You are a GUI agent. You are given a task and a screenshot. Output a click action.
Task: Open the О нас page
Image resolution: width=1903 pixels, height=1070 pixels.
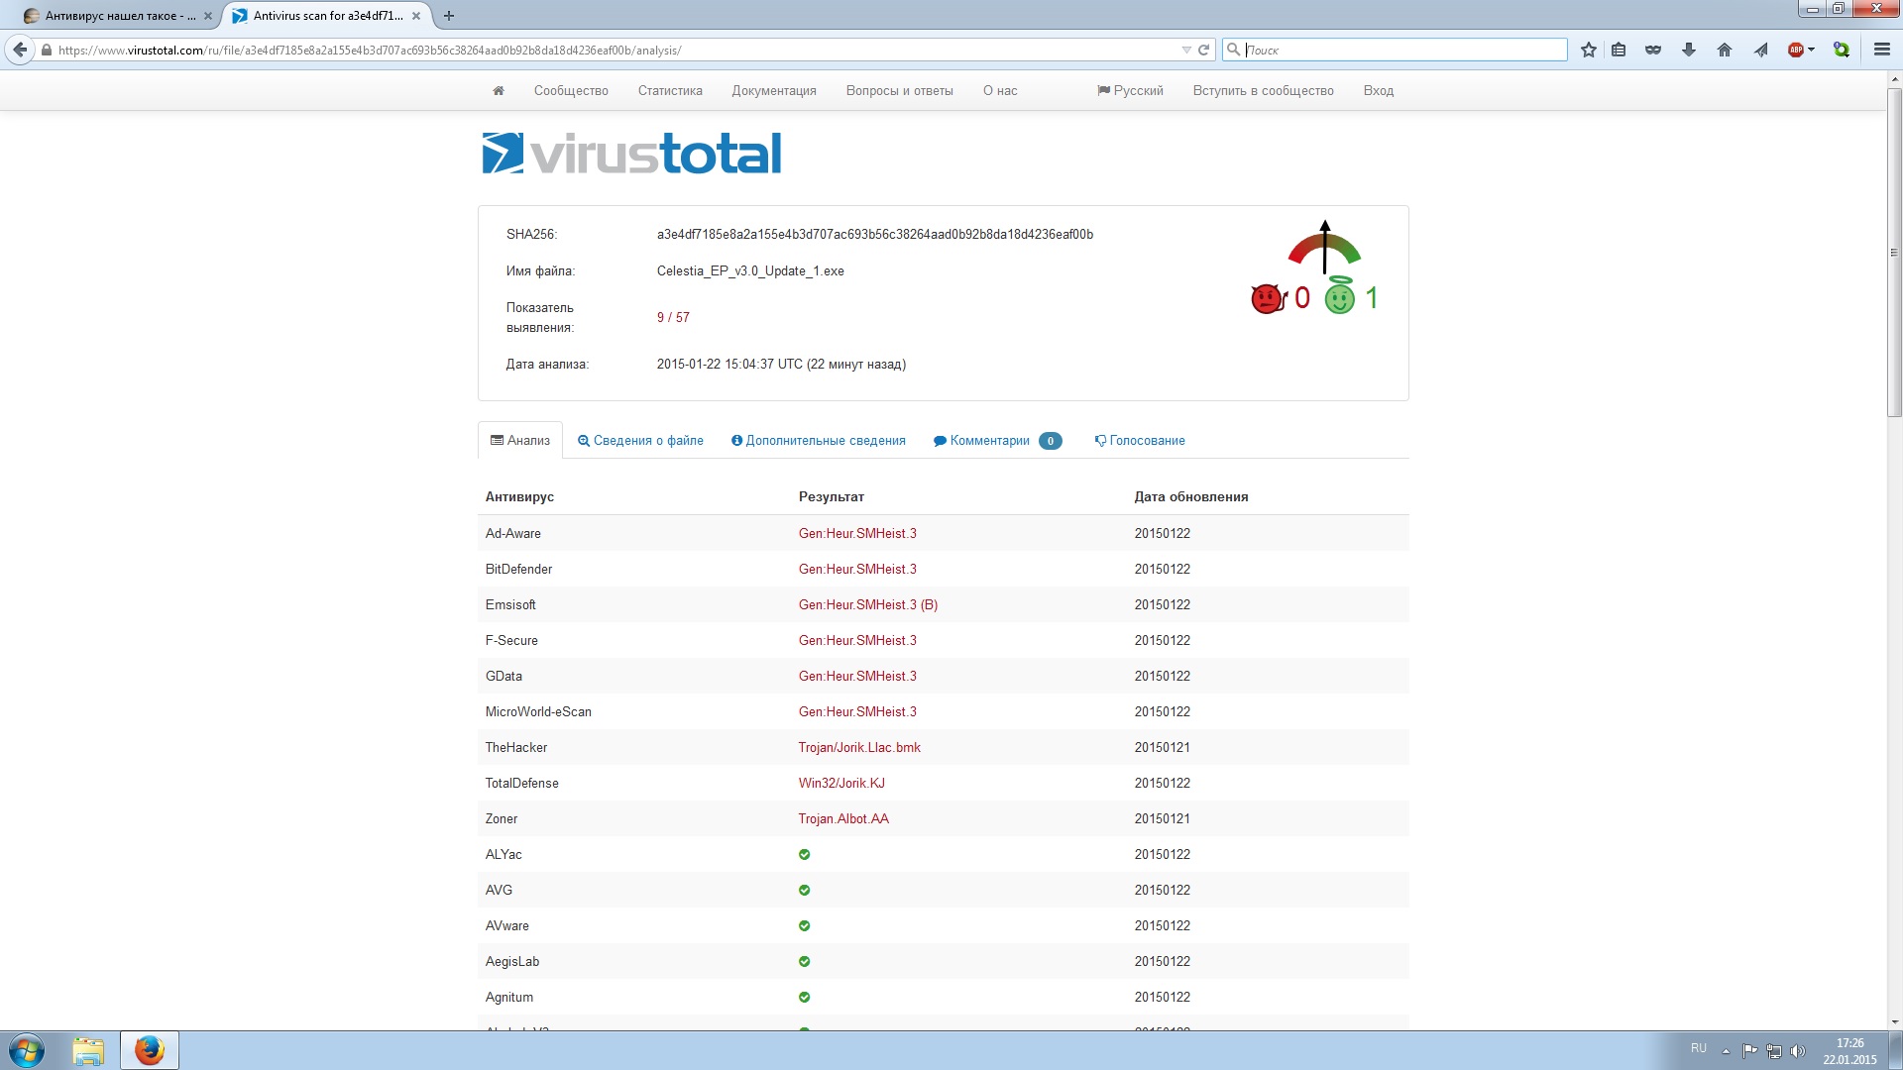pos(1000,90)
